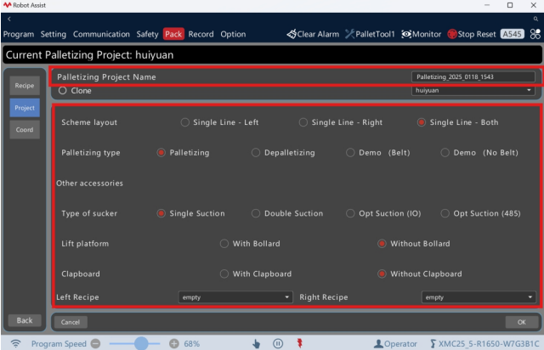This screenshot has width=544, height=350.
Task: Select Opt Suction (485) sucker
Action: click(x=445, y=213)
